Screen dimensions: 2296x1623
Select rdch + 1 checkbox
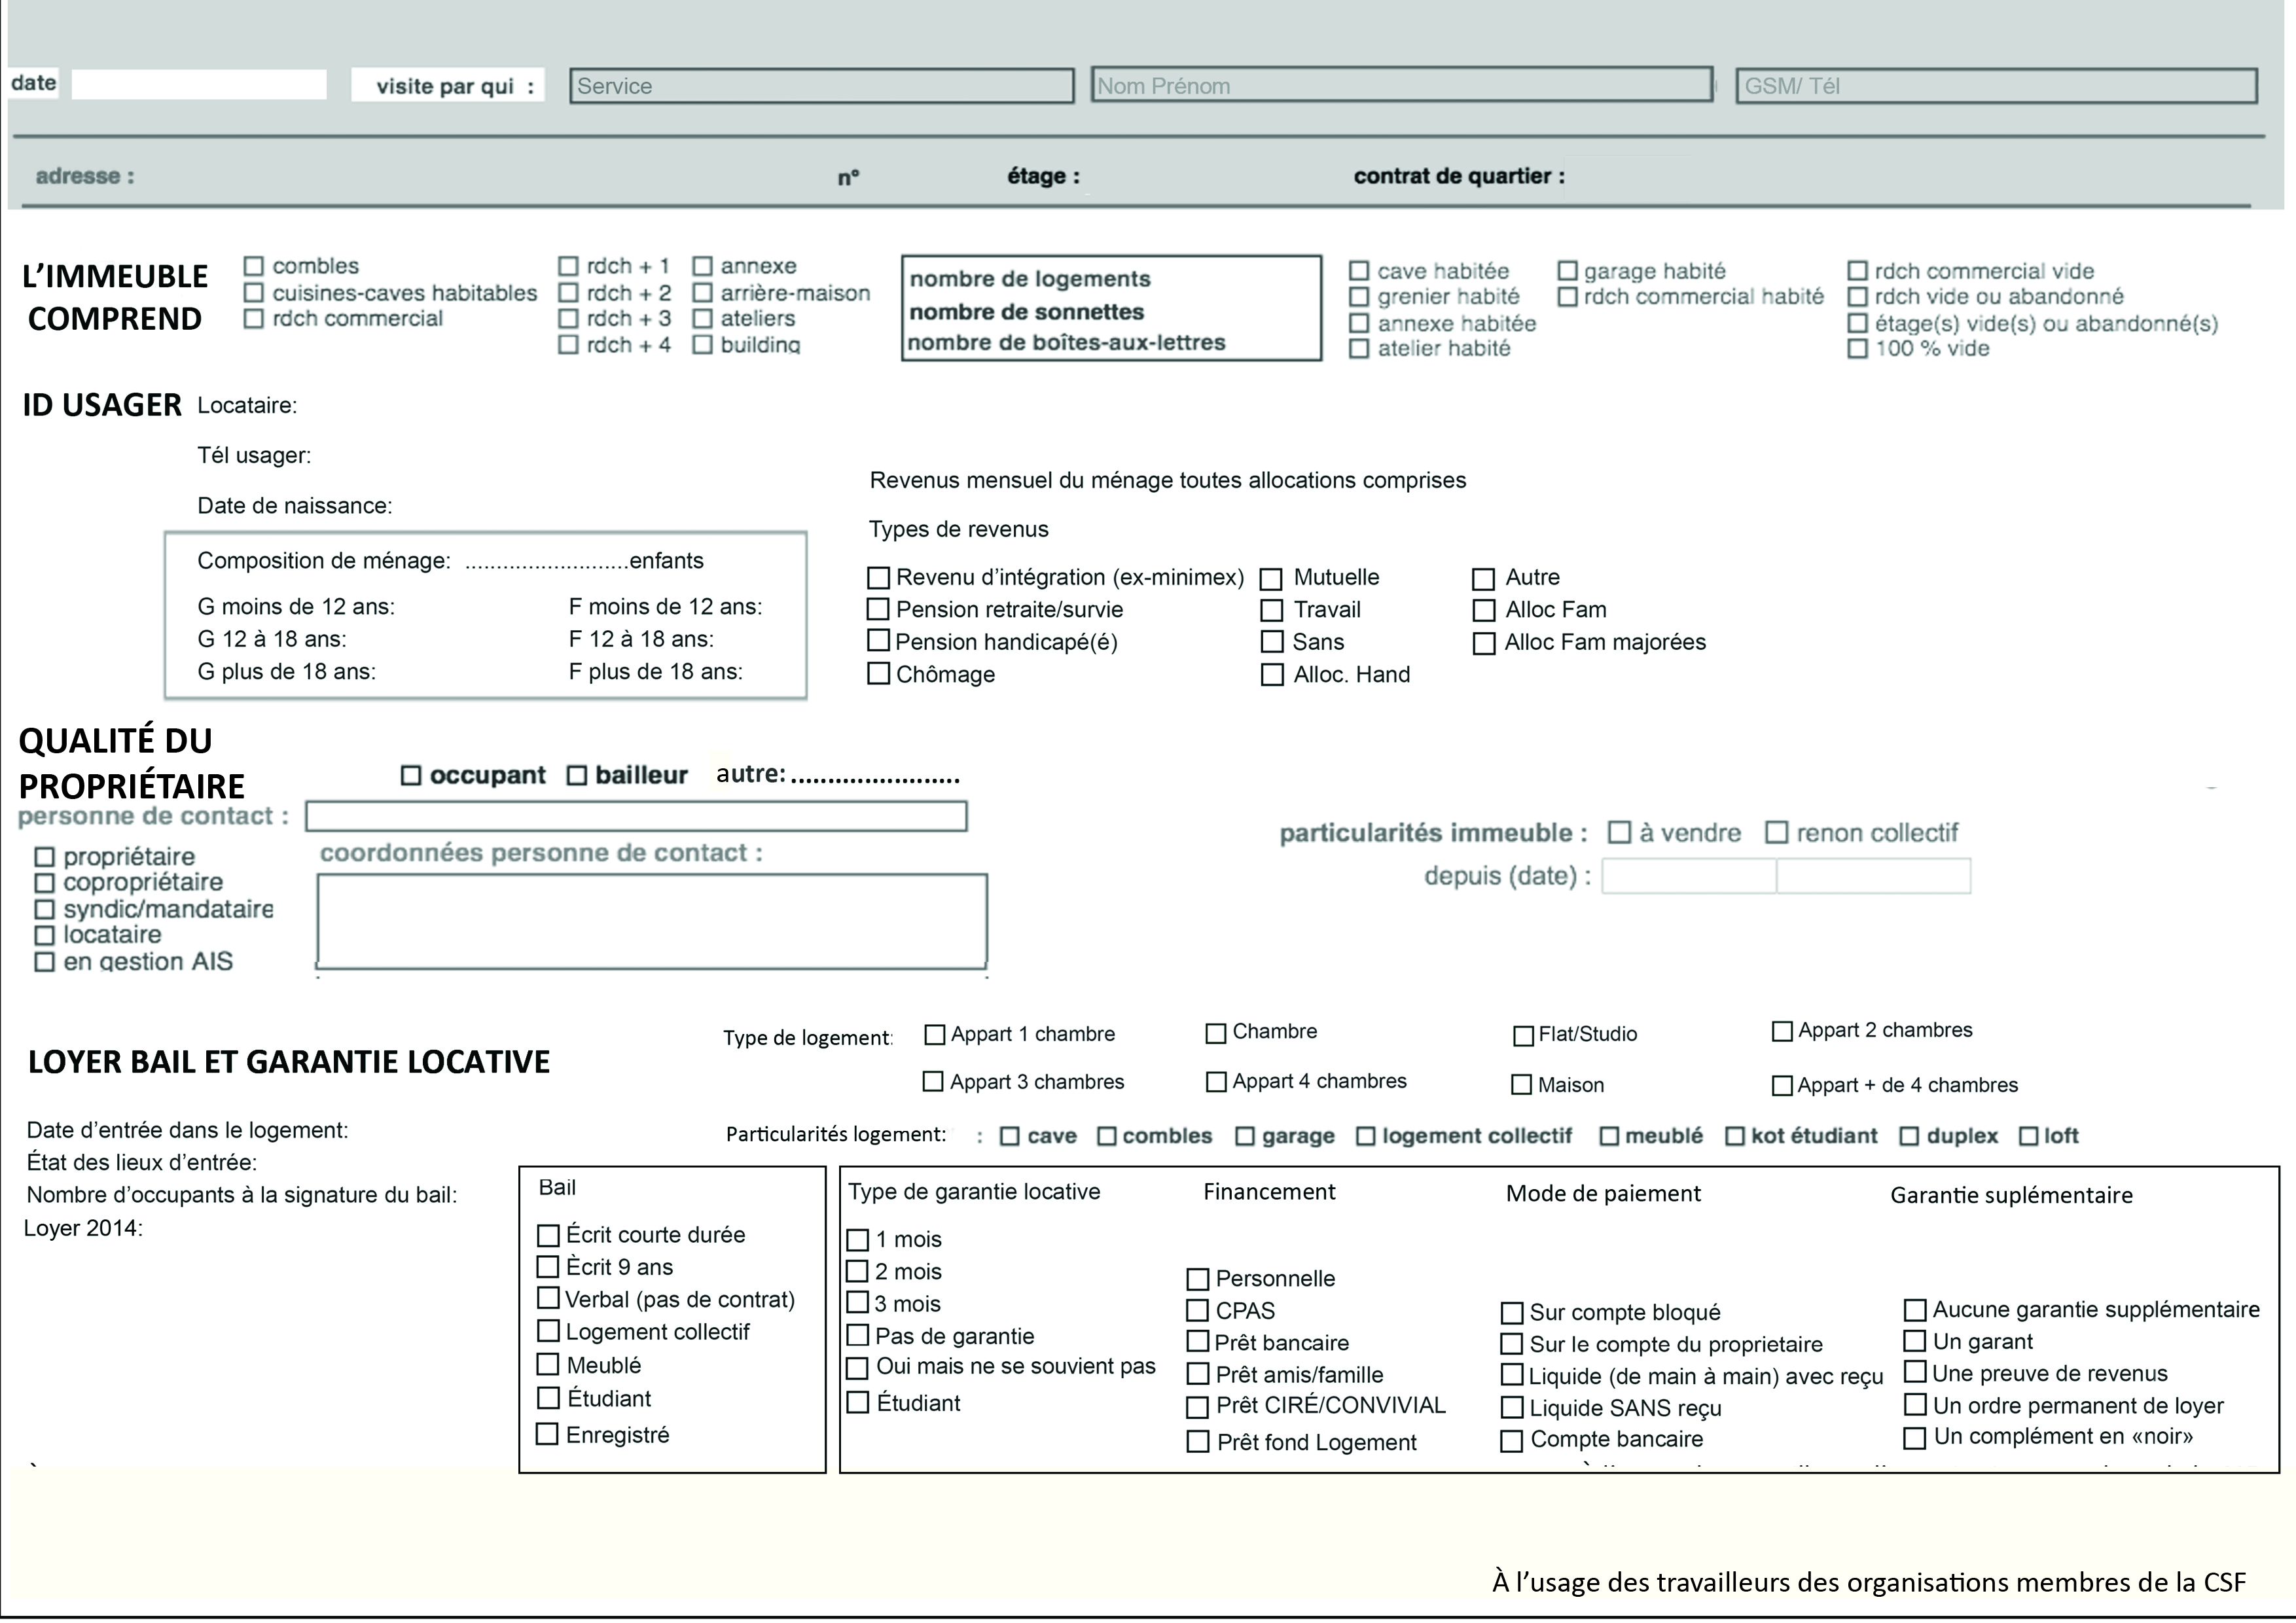(x=568, y=266)
